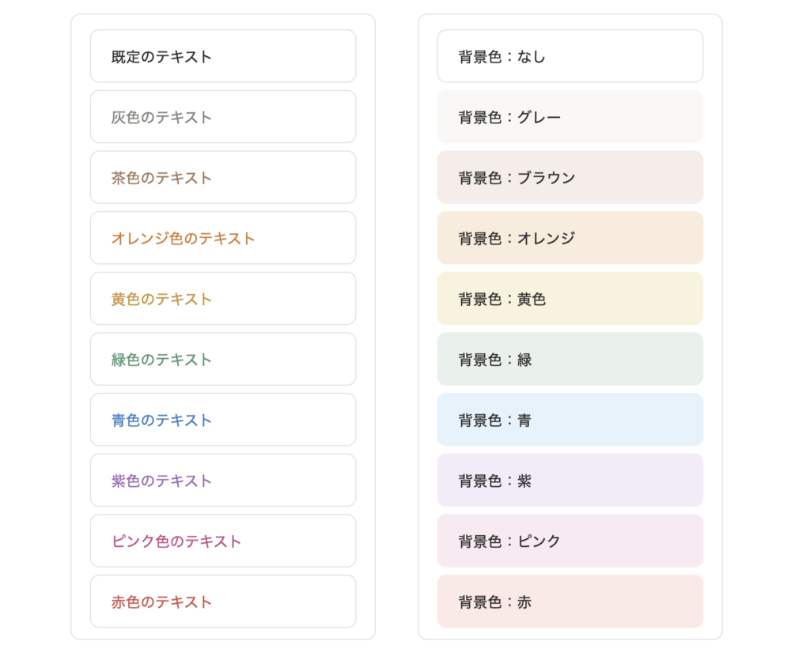Viewport: 810px width, 660px height.
Task: Select the blue background swatch 背景色：青
Action: (x=570, y=420)
